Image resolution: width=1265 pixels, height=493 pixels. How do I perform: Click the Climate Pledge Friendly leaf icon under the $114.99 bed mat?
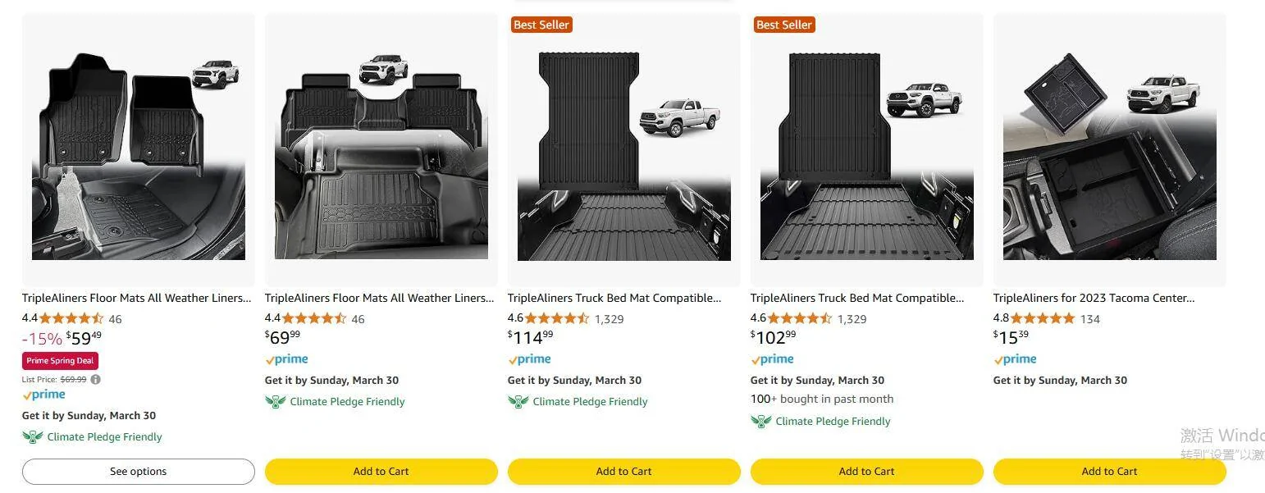(x=518, y=402)
